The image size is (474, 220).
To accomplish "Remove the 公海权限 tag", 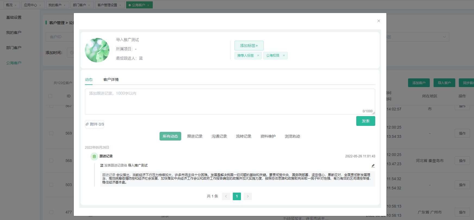I will pos(284,56).
